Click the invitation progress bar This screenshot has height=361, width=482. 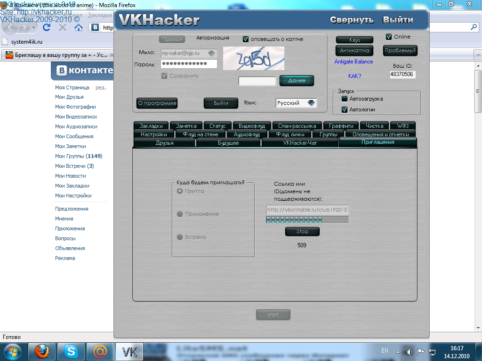pos(307,220)
